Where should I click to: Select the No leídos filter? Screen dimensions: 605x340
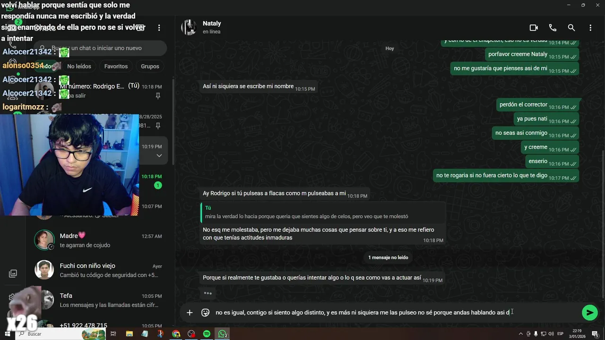(79, 66)
